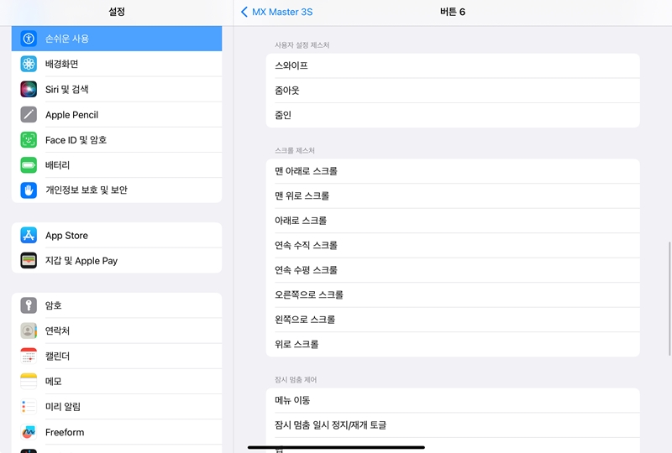Tap the Face ID icon
The height and width of the screenshot is (453, 672).
click(x=29, y=139)
